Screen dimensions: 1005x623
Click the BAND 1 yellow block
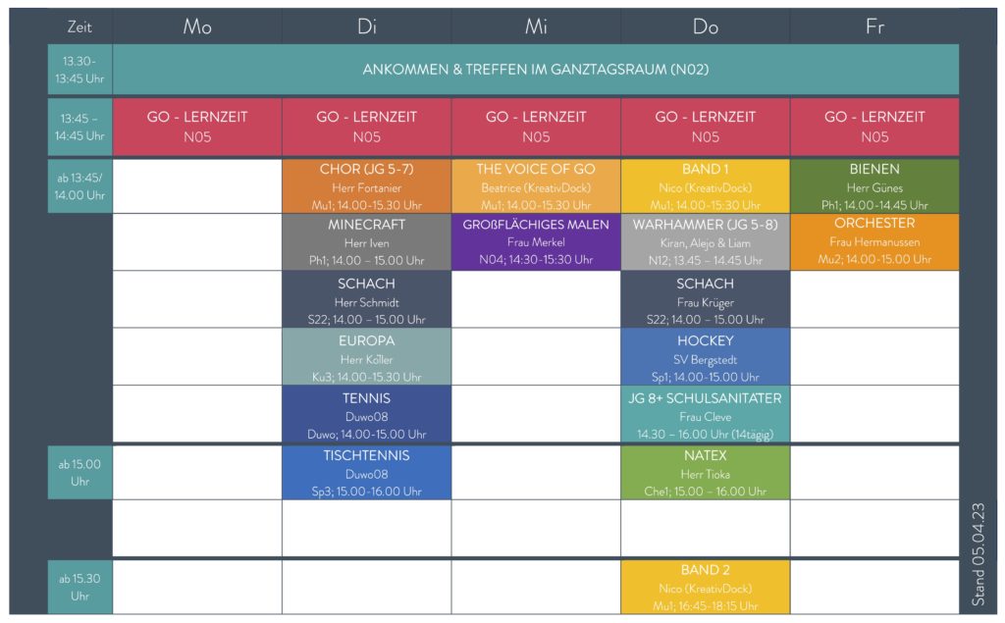click(x=705, y=185)
